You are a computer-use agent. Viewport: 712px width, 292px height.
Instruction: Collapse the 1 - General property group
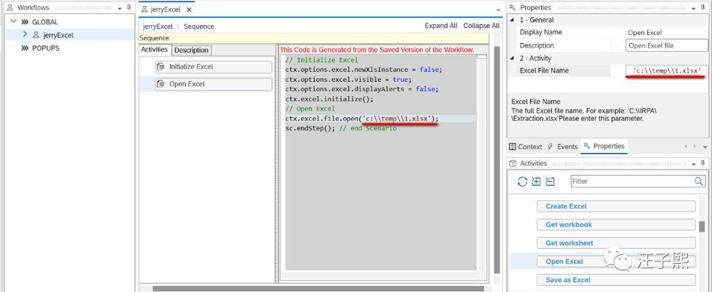[x=513, y=20]
